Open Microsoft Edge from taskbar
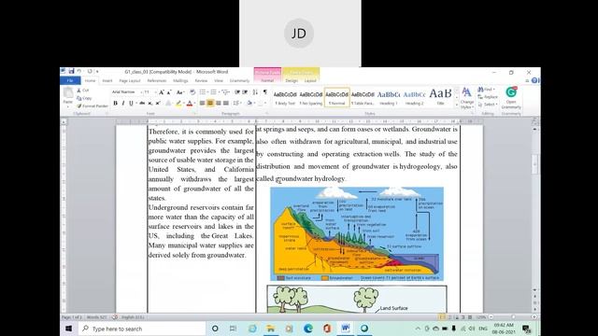598x336 pixels. coord(308,329)
